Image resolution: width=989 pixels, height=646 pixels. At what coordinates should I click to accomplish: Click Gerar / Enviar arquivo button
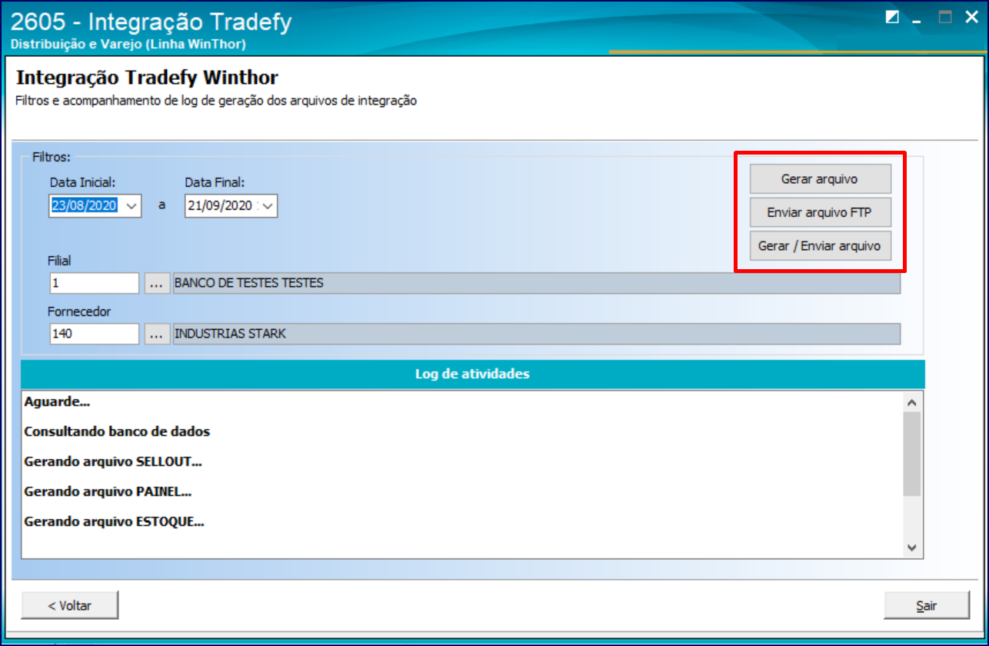tap(820, 246)
